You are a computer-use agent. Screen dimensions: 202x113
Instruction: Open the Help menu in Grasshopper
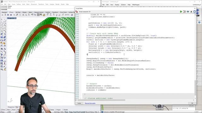pos(129,5)
